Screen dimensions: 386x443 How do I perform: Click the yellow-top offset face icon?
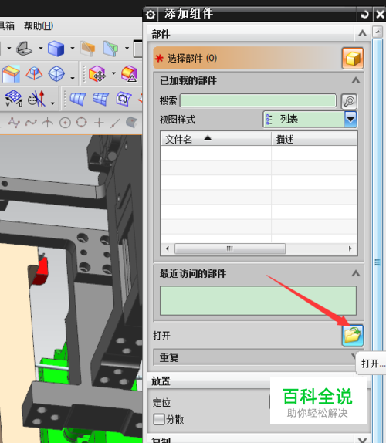pos(11,74)
